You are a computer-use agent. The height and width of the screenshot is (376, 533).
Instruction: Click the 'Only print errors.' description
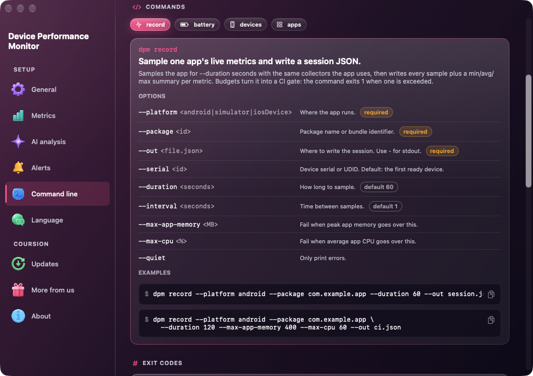(323, 258)
